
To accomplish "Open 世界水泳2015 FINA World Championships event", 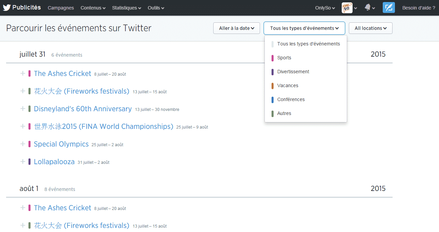I will pyautogui.click(x=103, y=127).
